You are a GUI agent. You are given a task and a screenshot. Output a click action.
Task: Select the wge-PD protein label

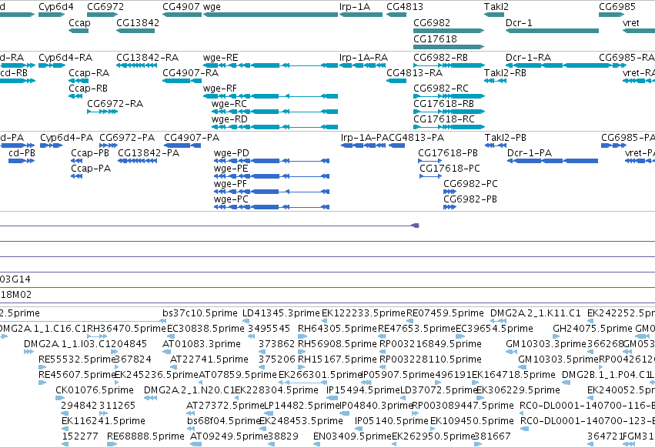[232, 153]
